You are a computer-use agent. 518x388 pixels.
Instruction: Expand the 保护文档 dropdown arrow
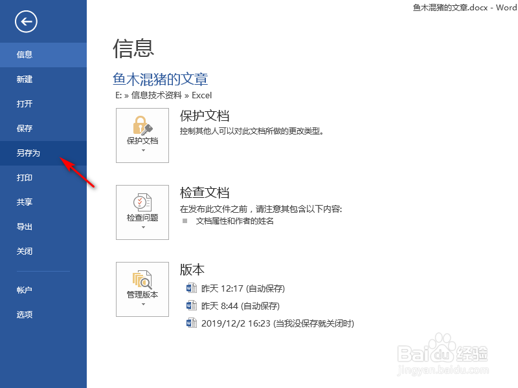[142, 149]
